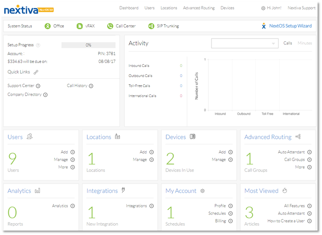Open the Devices menu in top navigation
Viewport: 322px width, 235px height.
[x=227, y=8]
